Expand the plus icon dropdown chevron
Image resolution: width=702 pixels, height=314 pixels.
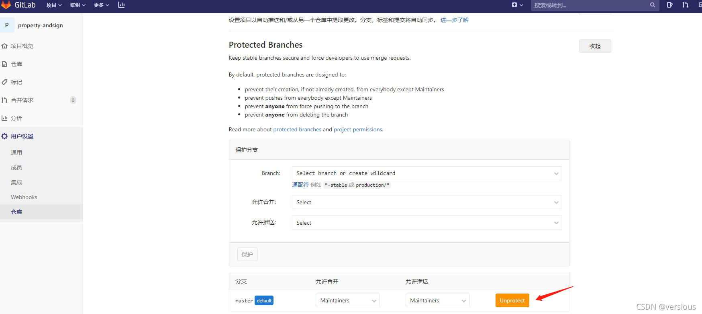point(522,5)
